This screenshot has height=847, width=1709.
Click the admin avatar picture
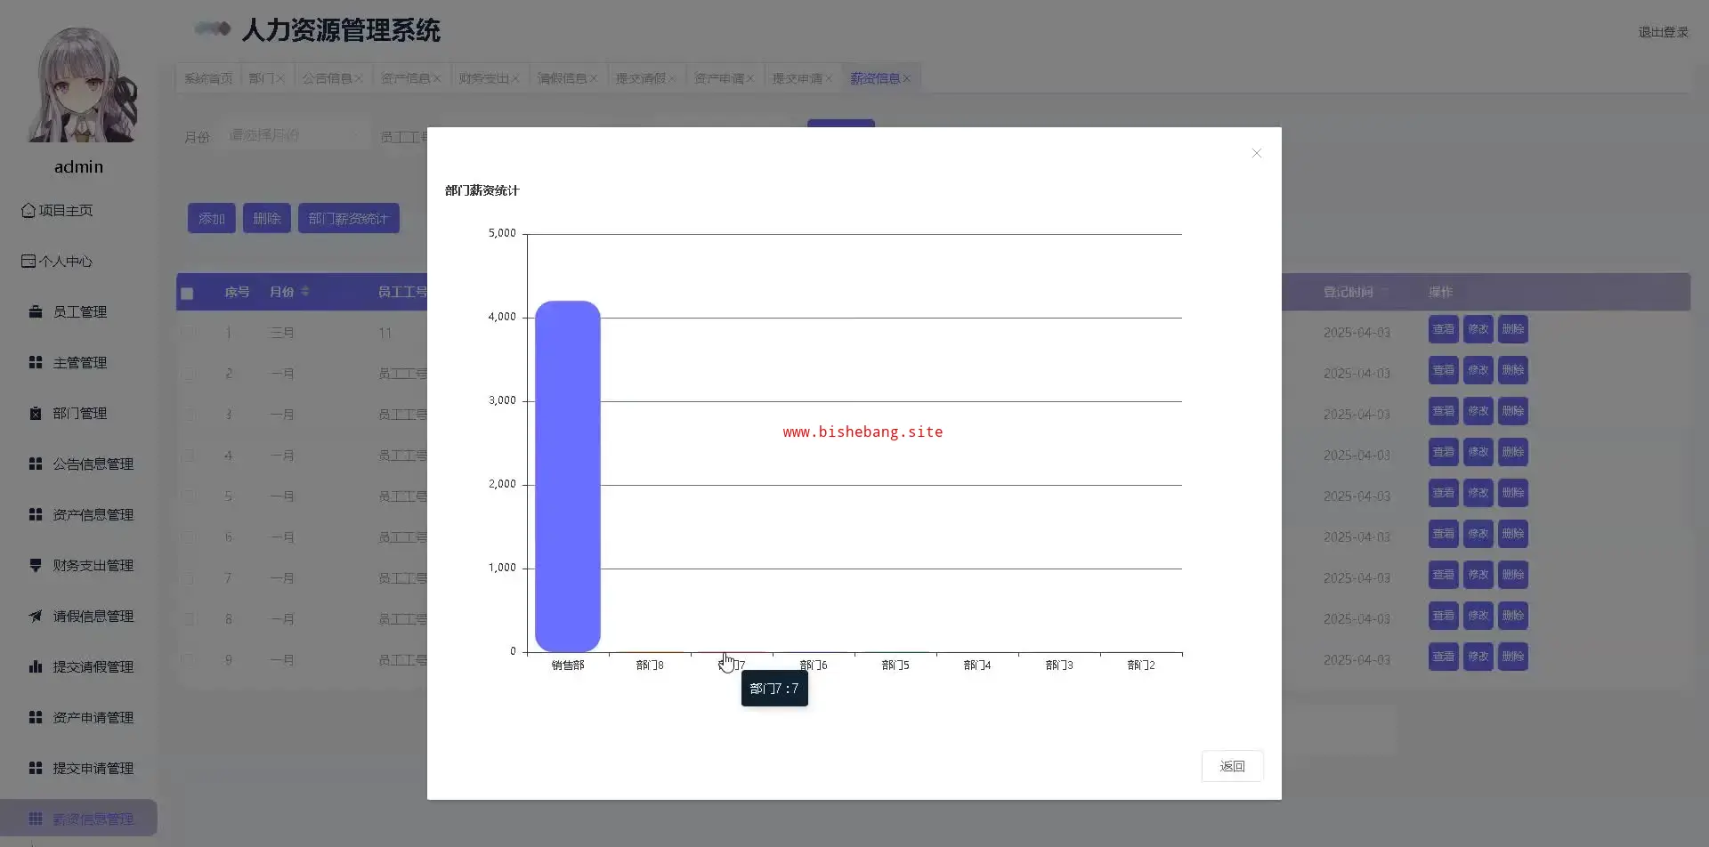(x=83, y=85)
